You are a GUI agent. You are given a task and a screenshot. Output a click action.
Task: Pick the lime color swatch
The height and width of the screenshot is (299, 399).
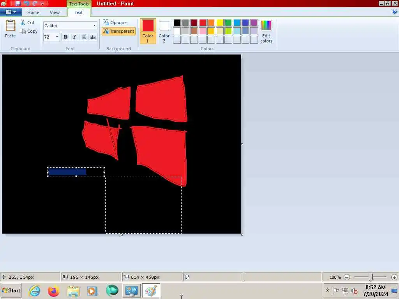point(228,31)
